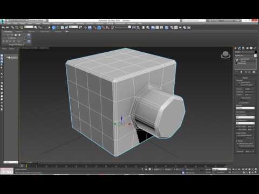259x194 pixels.
Task: Click the 3ds Max application button
Action: pos(2,21)
